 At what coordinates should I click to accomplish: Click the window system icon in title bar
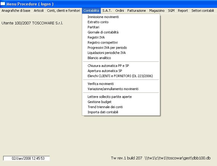click(3, 4)
